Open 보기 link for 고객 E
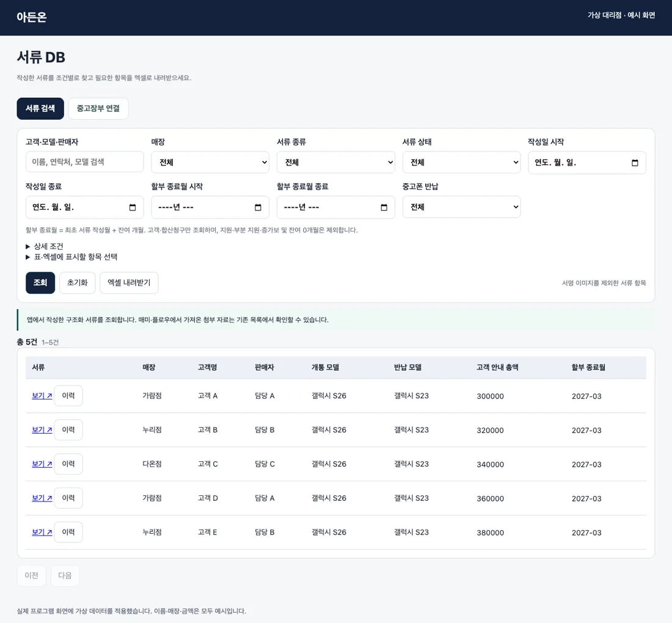Screen dimensions: 672x623 [x=42, y=532]
